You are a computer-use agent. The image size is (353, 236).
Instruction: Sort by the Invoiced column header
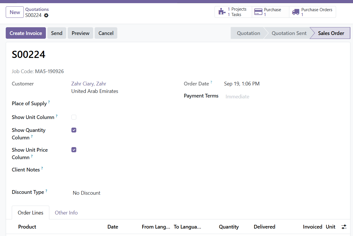click(313, 227)
